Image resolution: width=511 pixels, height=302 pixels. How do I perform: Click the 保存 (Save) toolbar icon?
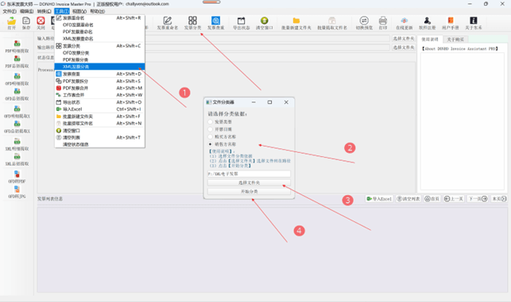26,21
